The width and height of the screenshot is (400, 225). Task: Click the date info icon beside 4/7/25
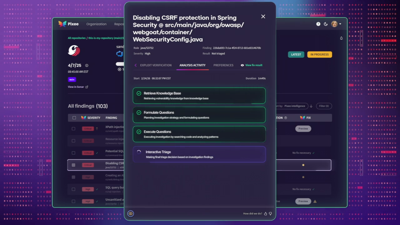pyautogui.click(x=87, y=66)
